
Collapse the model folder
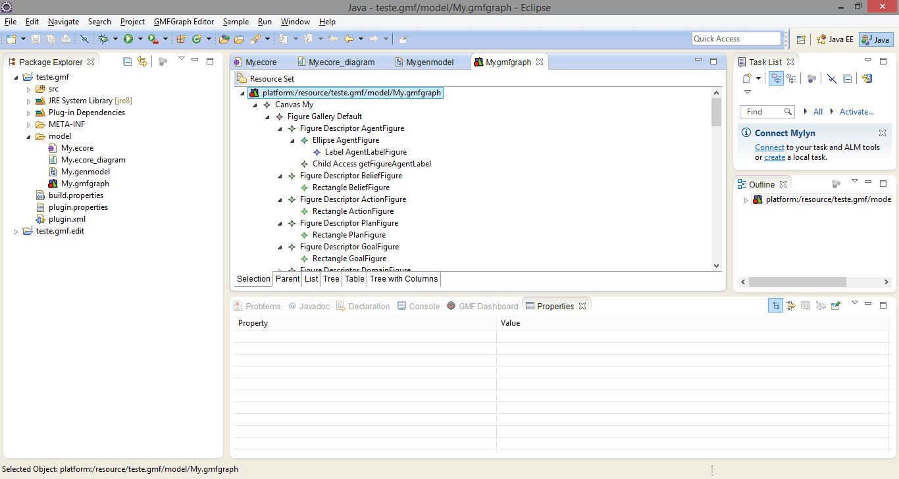click(29, 136)
